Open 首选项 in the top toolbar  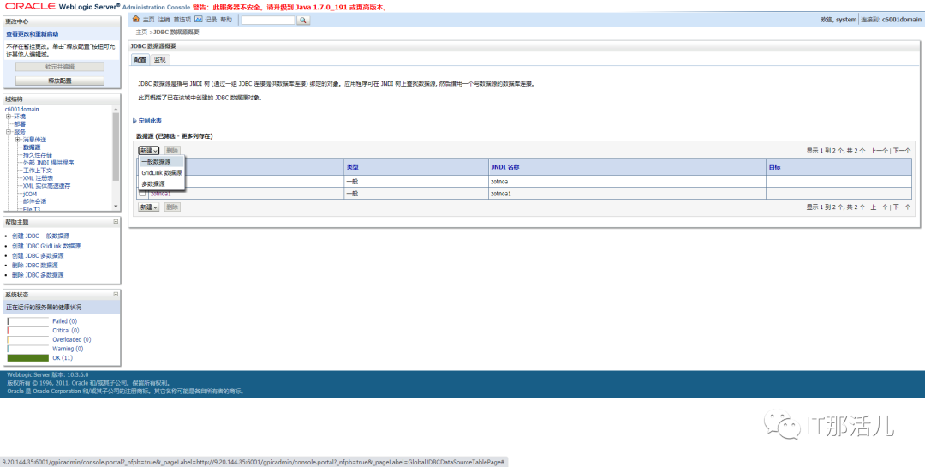(x=182, y=20)
